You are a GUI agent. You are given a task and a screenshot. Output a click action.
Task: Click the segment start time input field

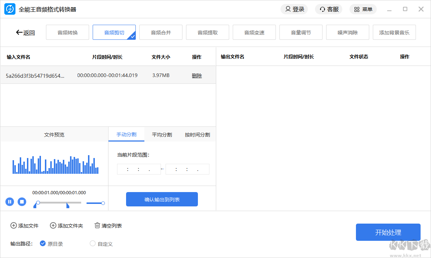pyautogui.click(x=139, y=169)
